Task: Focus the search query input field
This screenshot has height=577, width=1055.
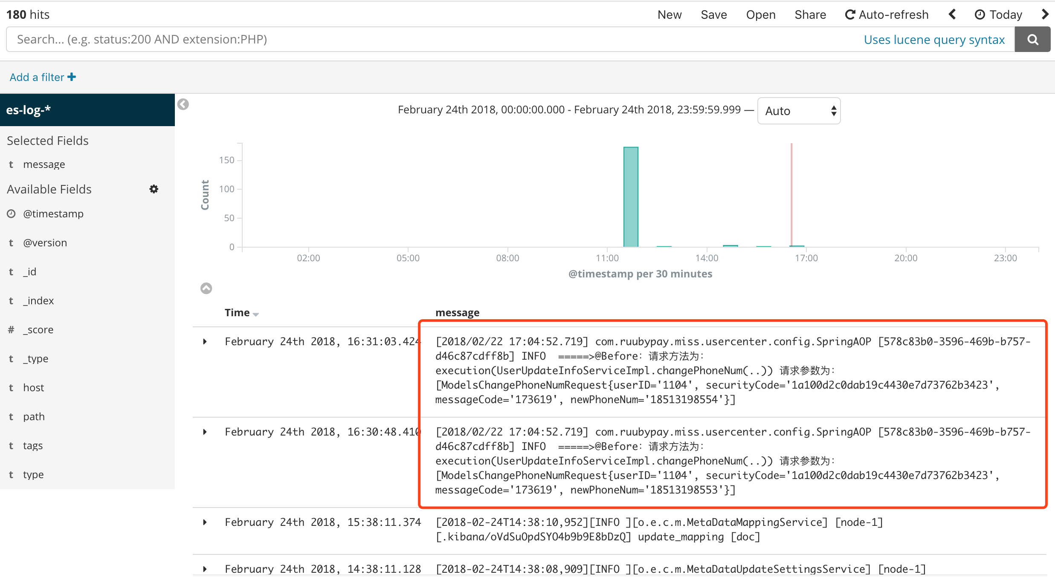Action: [426, 40]
